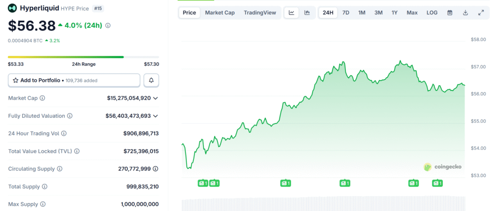Click info icon beside 270,772,999 value
Viewport: 494px width, 211px height.
pos(155,169)
